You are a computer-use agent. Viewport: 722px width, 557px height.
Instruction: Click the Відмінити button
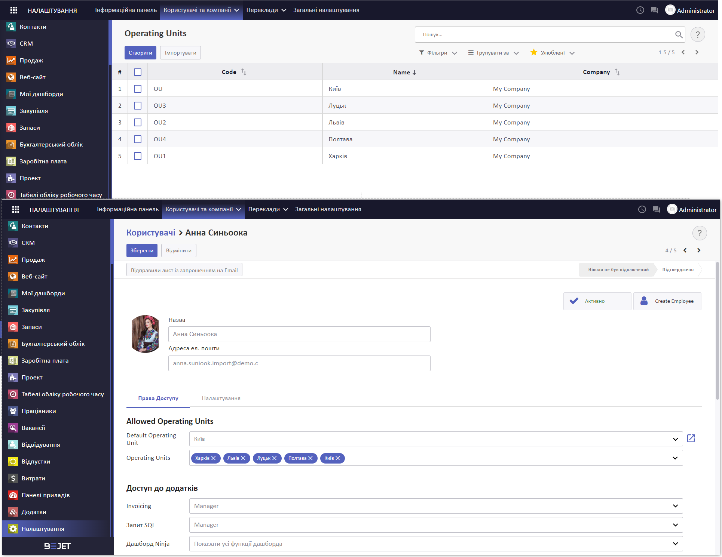178,250
